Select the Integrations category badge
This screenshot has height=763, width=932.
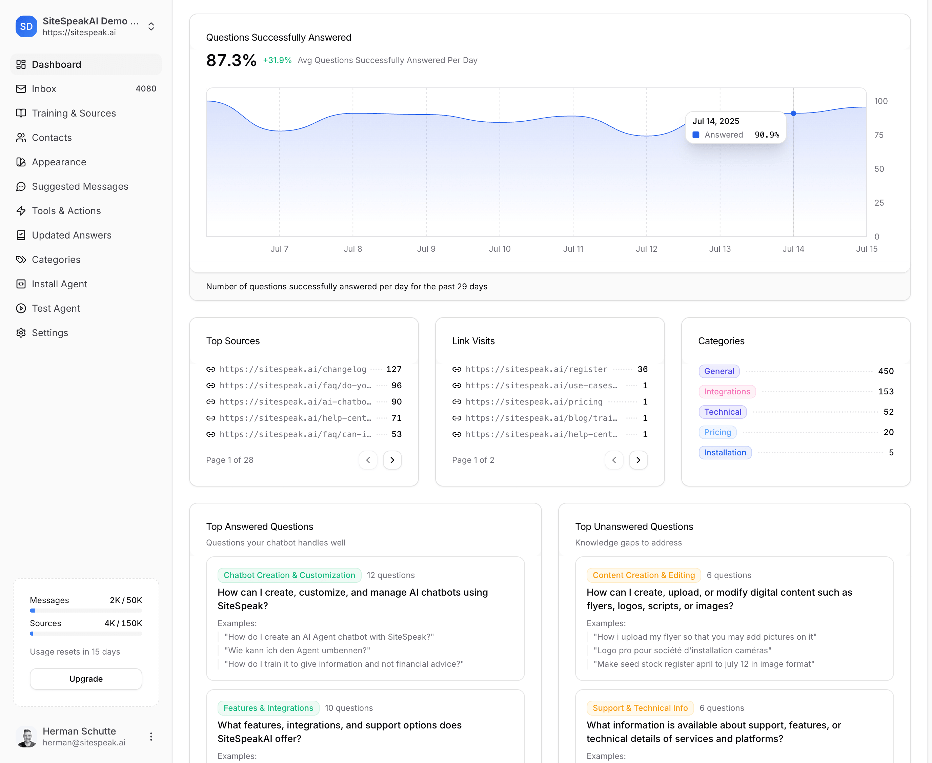click(x=727, y=392)
